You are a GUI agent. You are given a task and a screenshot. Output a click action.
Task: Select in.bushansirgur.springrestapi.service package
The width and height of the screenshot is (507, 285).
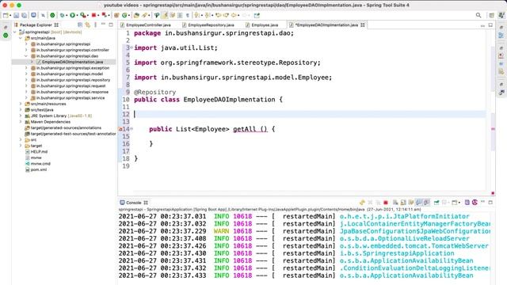tap(71, 98)
